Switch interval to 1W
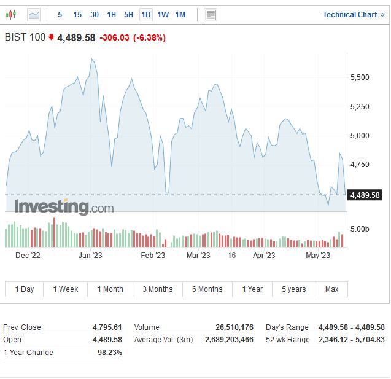The height and width of the screenshot is (379, 391). tap(163, 14)
